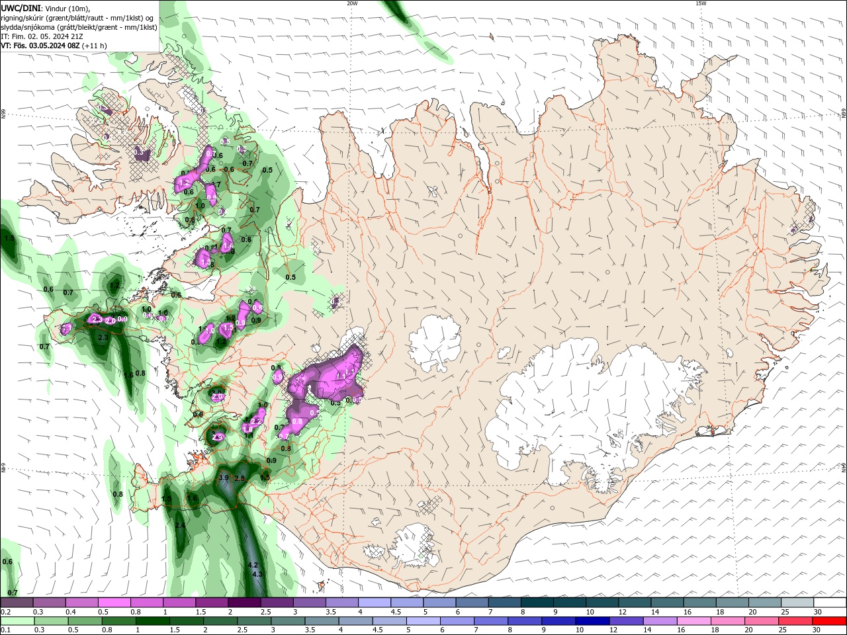Click the 2.8 rainfall value next to 3.9
847x635 pixels.
click(240, 478)
